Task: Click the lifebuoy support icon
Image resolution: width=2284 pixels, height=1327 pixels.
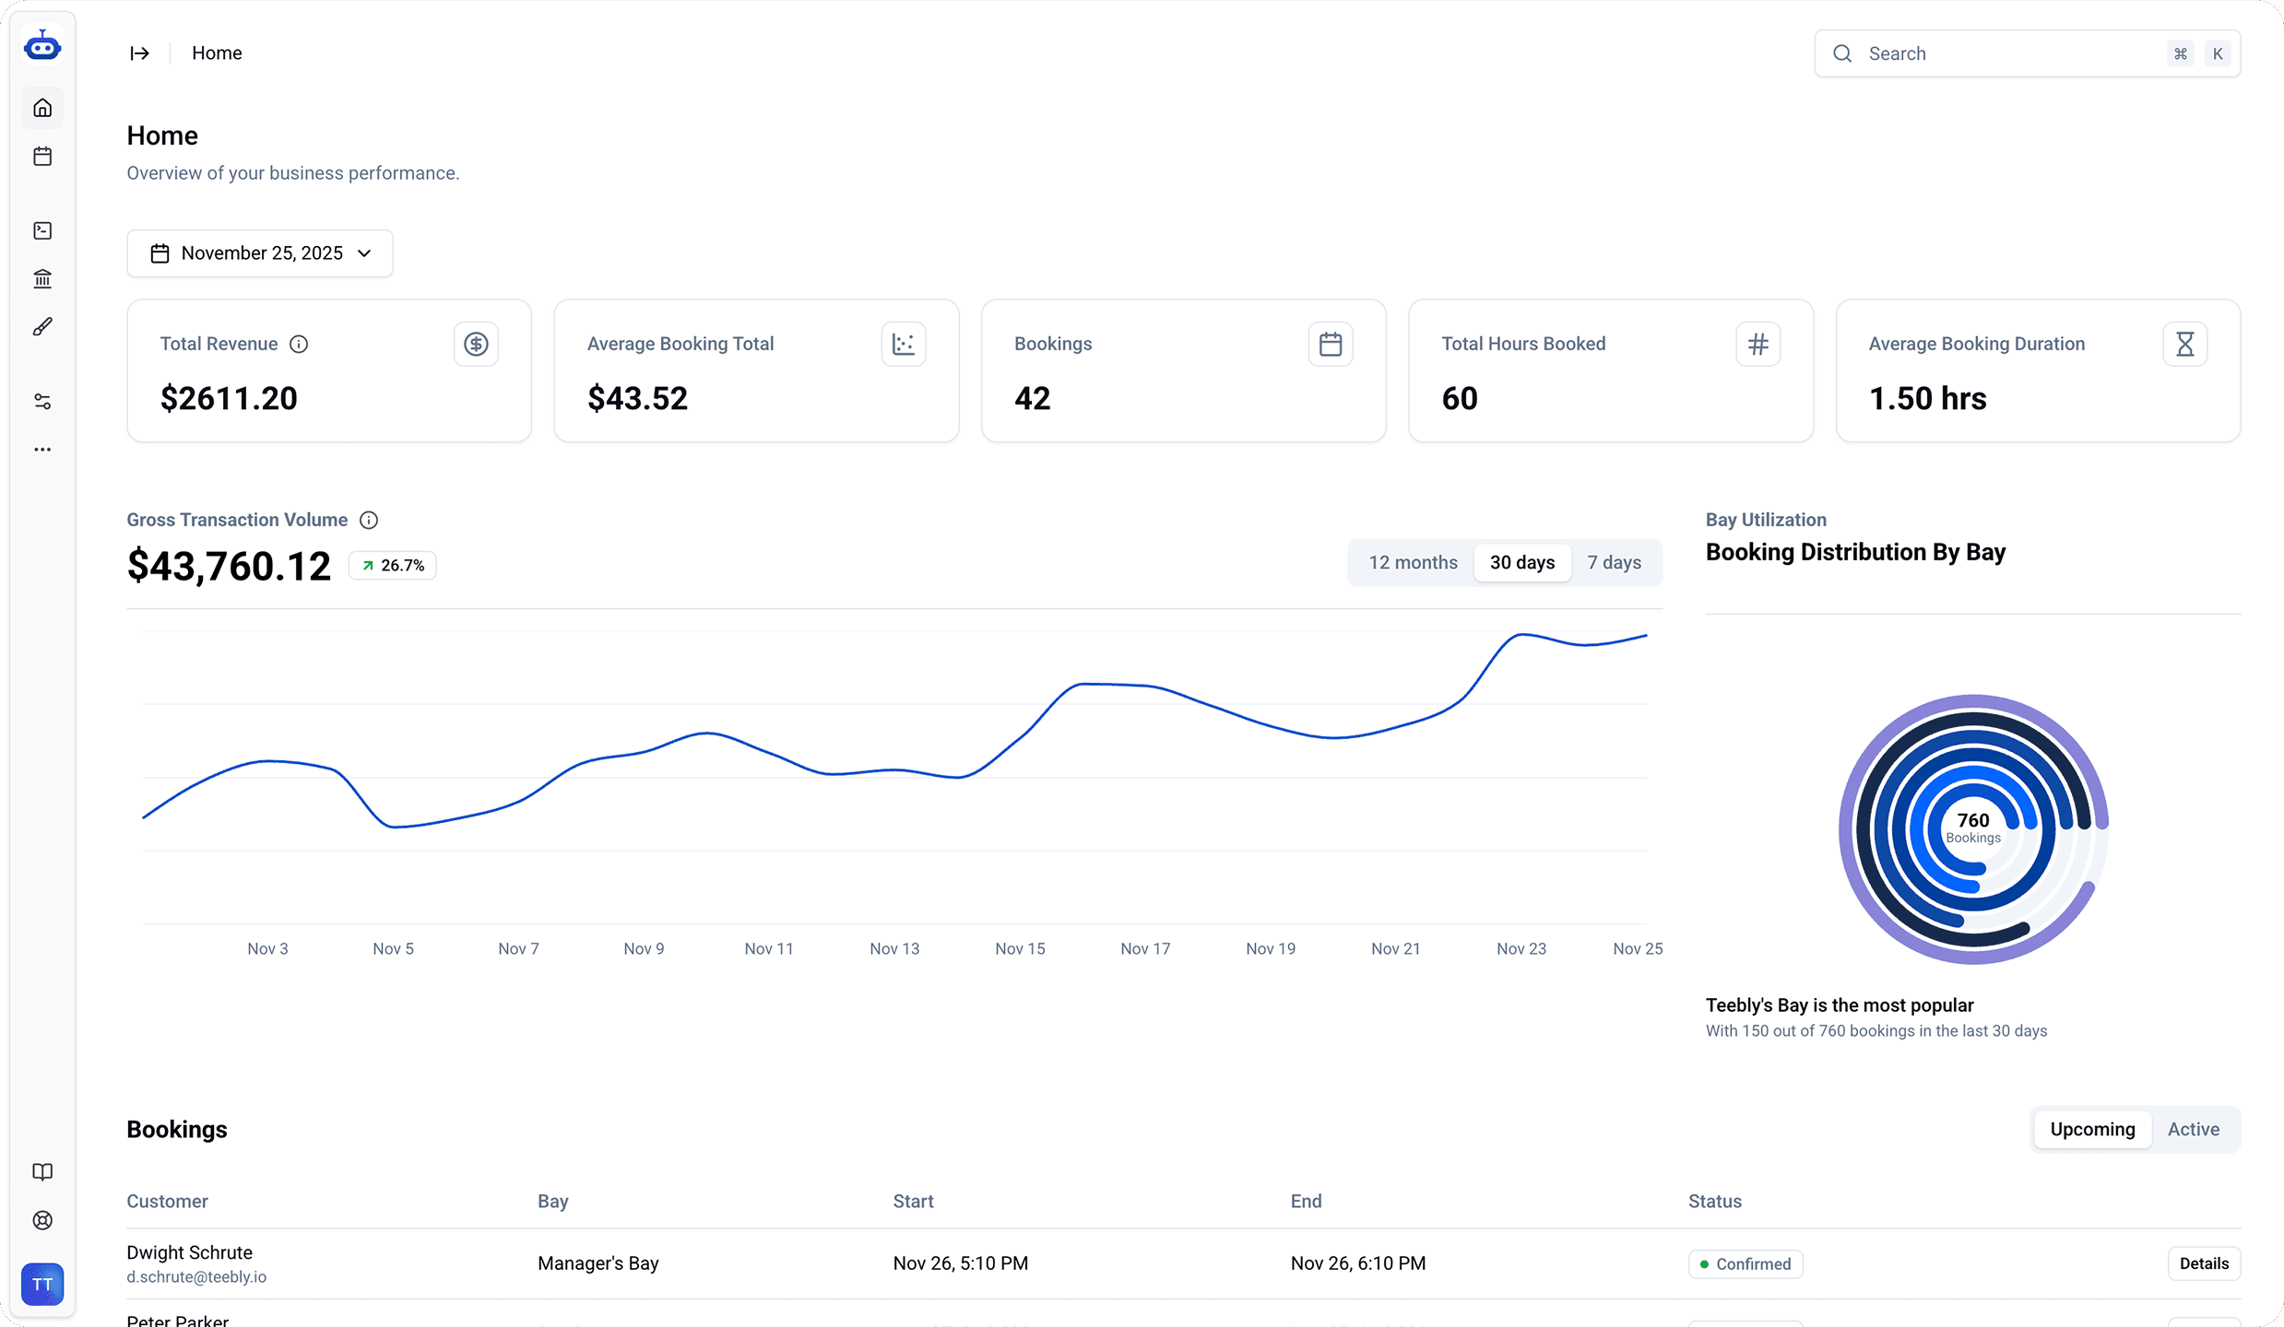Action: tap(42, 1220)
